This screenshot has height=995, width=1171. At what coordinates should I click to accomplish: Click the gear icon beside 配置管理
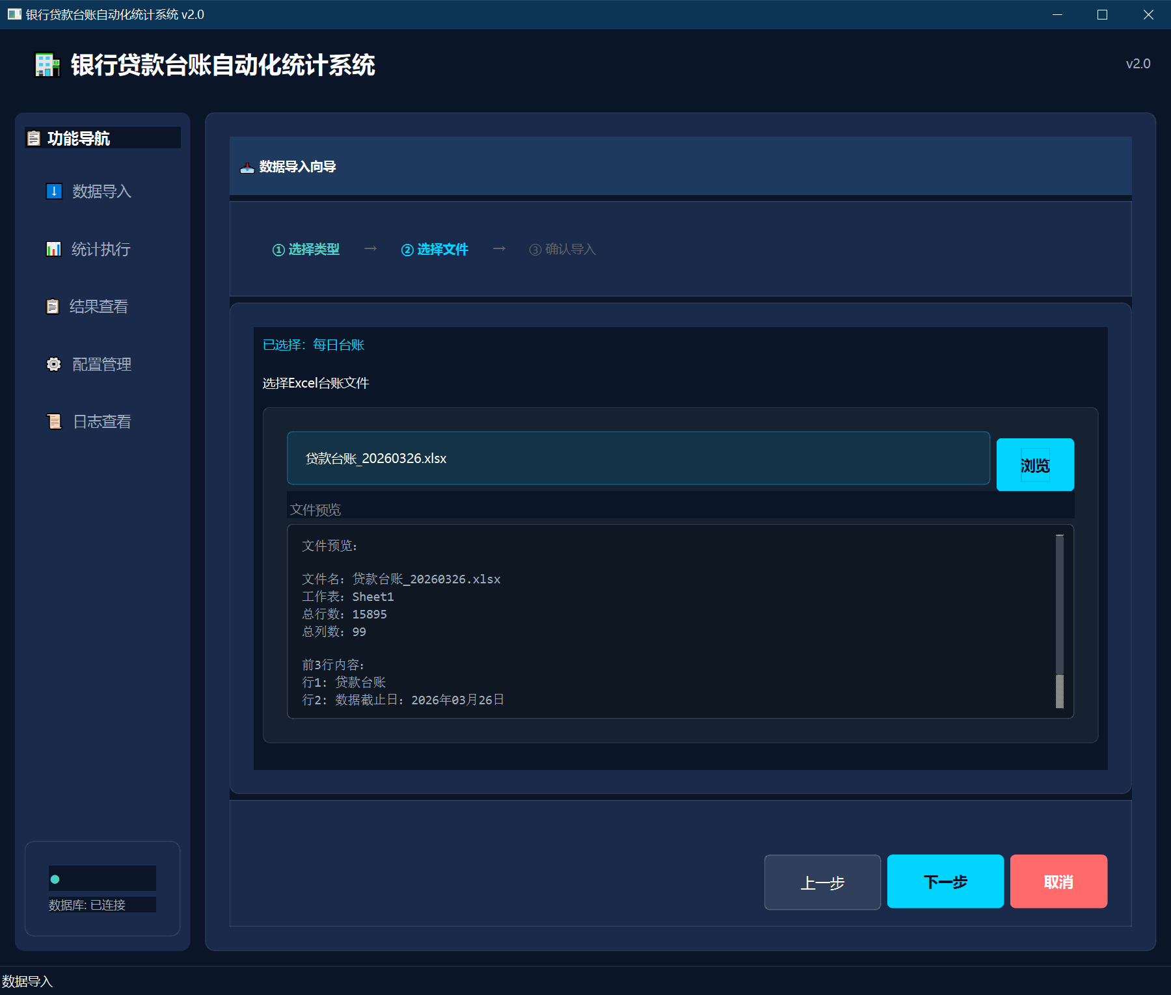(x=54, y=364)
